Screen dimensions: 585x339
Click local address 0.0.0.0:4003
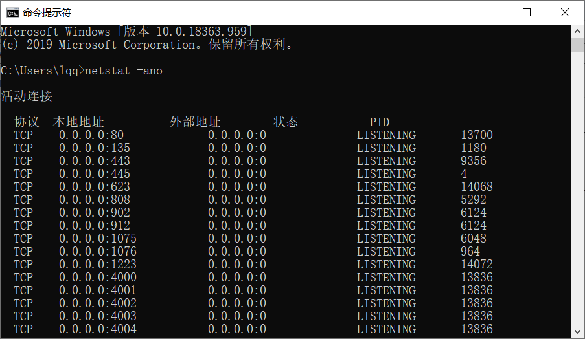[98, 316]
